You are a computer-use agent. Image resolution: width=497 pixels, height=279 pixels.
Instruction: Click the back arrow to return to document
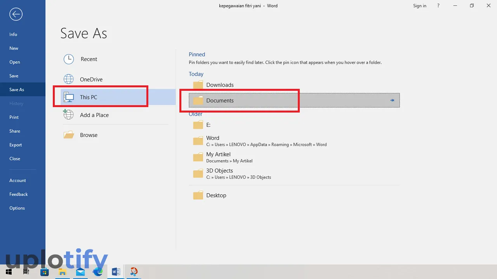click(16, 14)
